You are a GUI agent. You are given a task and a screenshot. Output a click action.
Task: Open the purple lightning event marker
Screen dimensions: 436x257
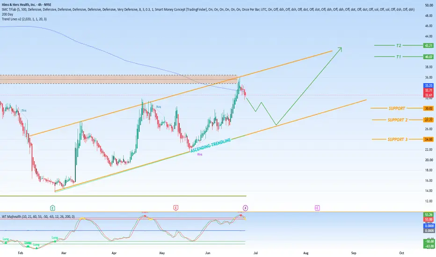(245, 208)
